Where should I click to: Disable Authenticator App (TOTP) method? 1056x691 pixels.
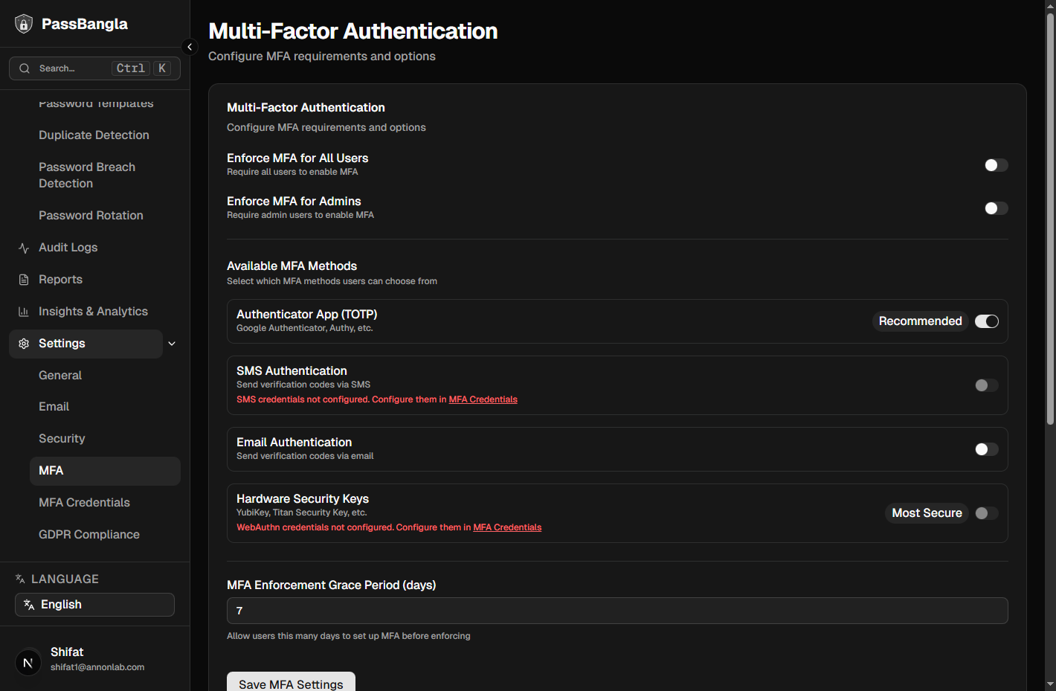pos(987,321)
